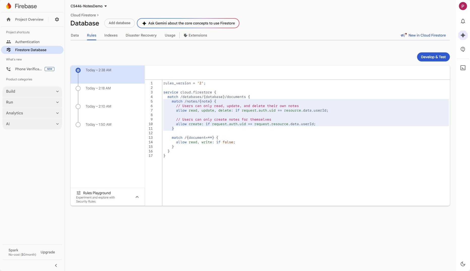Open the notifications bell
470x271 pixels.
pyautogui.click(x=463, y=21)
